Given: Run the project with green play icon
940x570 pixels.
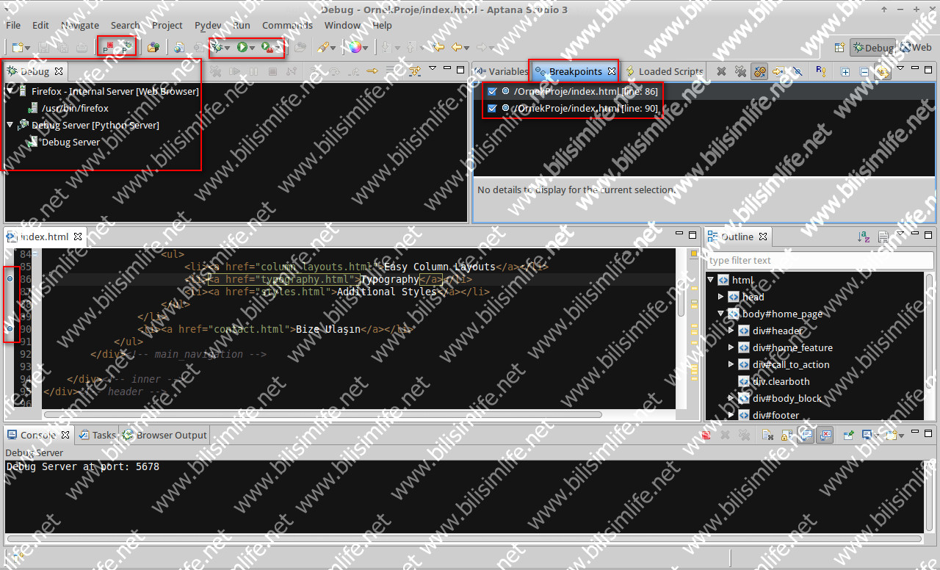Looking at the screenshot, I should coord(242,47).
